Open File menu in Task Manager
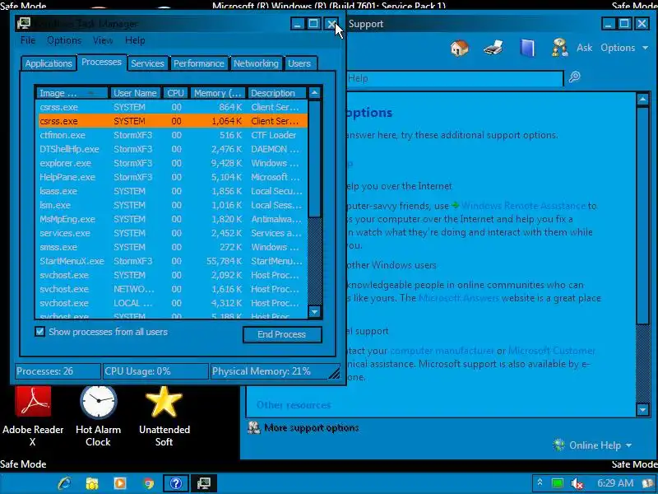658x494 pixels. click(x=28, y=40)
